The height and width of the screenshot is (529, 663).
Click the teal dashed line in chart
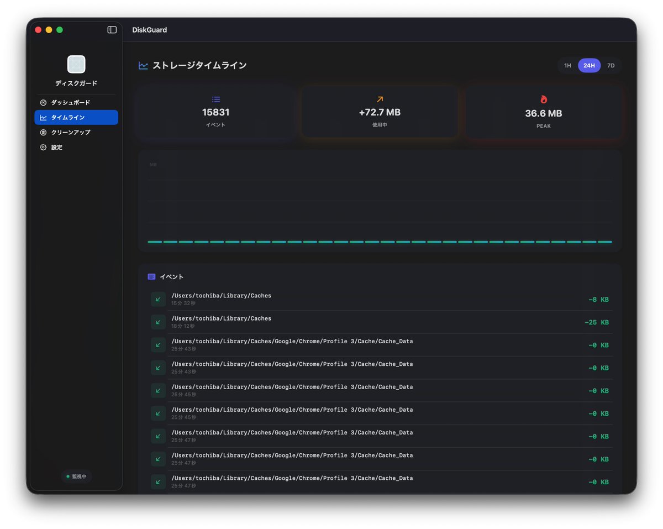380,242
